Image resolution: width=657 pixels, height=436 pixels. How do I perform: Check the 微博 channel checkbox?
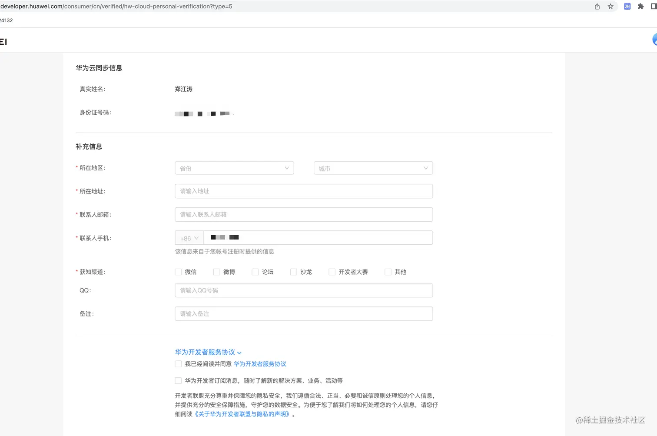(216, 272)
